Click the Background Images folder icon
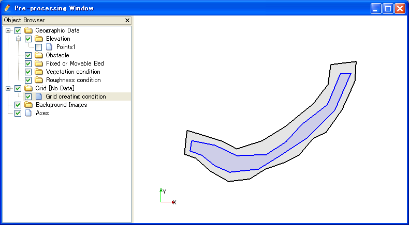The height and width of the screenshot is (225, 409). tap(28, 105)
